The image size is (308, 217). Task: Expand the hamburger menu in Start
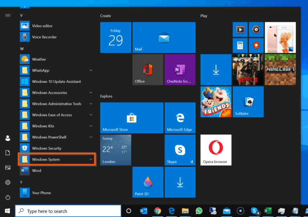point(8,15)
